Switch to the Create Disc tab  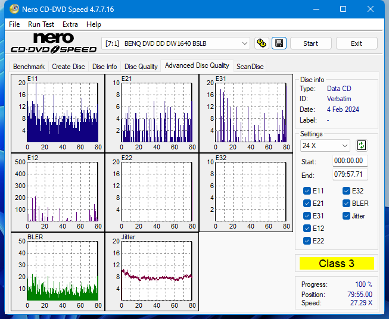point(69,67)
